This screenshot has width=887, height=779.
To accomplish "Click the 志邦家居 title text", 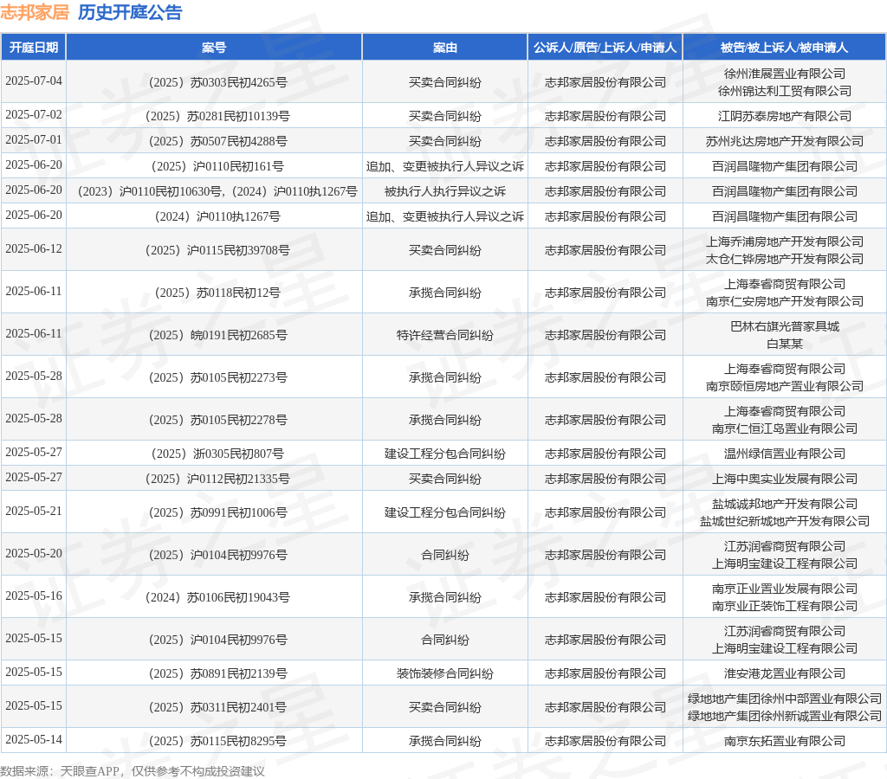I will click(35, 12).
